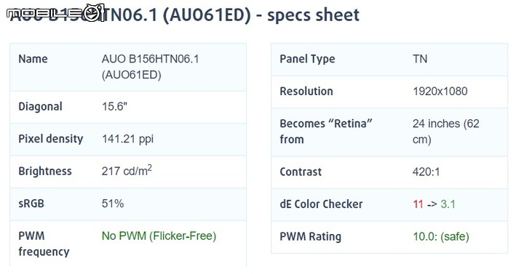Click the PWM frequency label
524x274 pixels.
[x=44, y=243]
